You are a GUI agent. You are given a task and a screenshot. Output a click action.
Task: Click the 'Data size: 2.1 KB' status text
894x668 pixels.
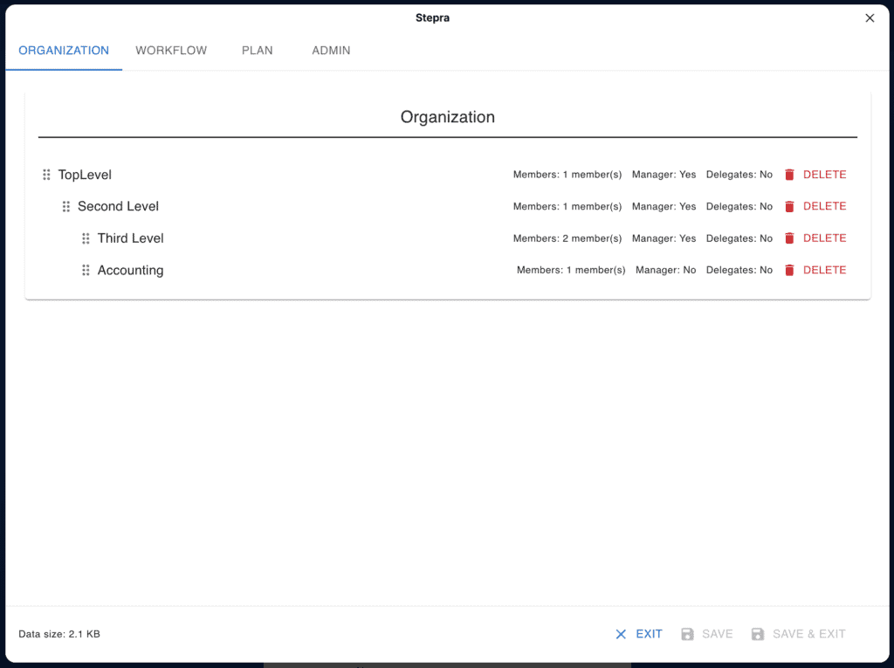(59, 634)
